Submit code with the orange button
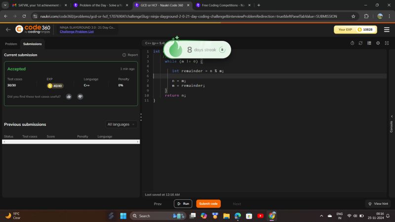This screenshot has width=395, height=222. [x=208, y=204]
